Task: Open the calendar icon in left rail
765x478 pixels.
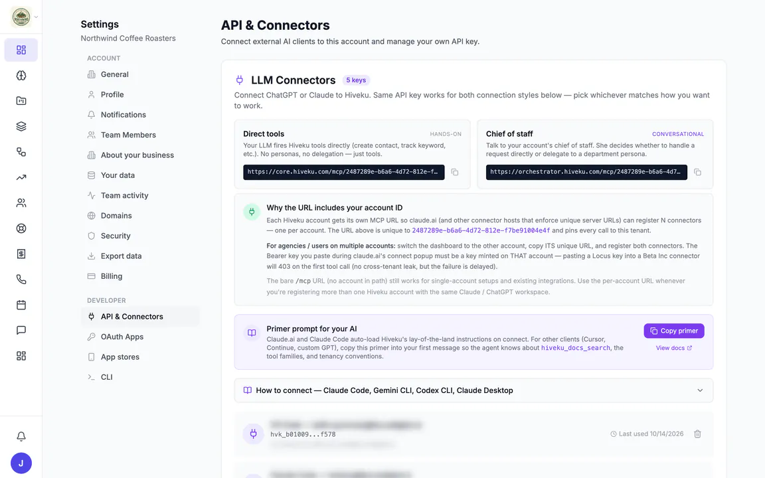Action: [x=21, y=305]
